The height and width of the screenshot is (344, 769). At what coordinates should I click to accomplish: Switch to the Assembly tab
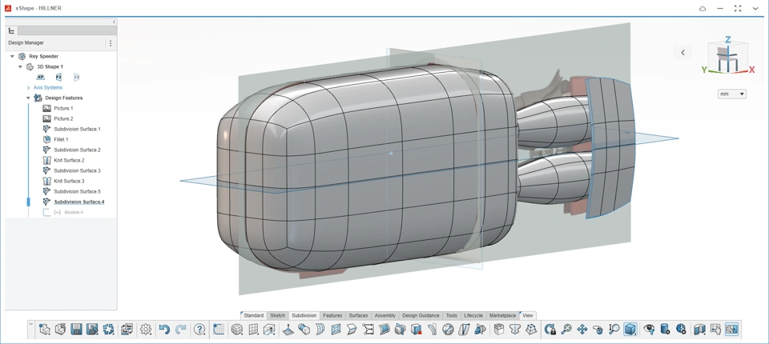tap(385, 315)
